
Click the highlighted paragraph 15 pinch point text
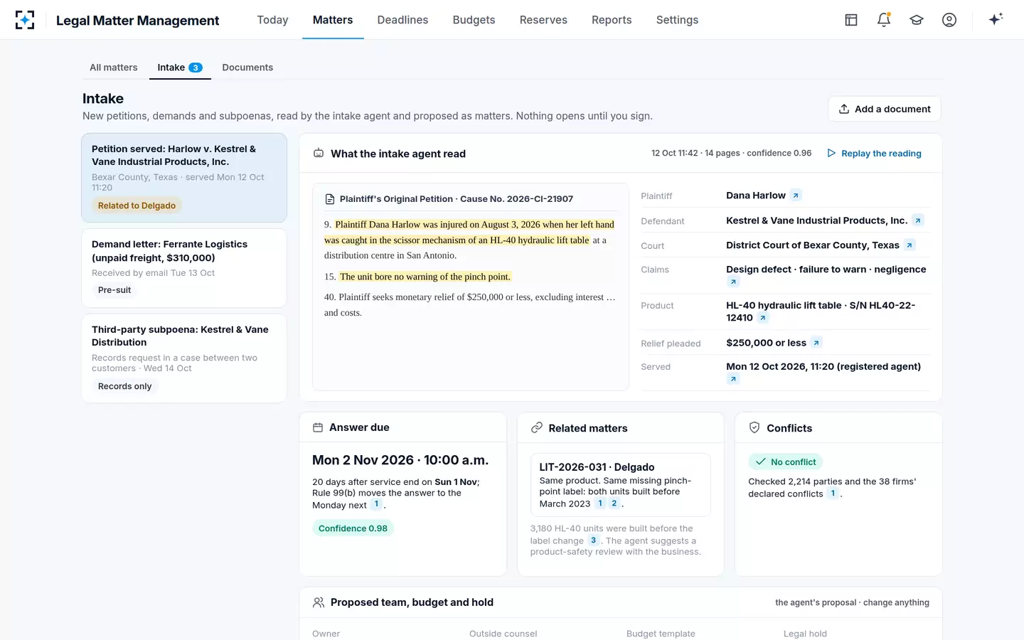pos(425,277)
